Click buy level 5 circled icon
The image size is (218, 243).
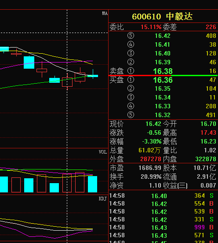131,115
